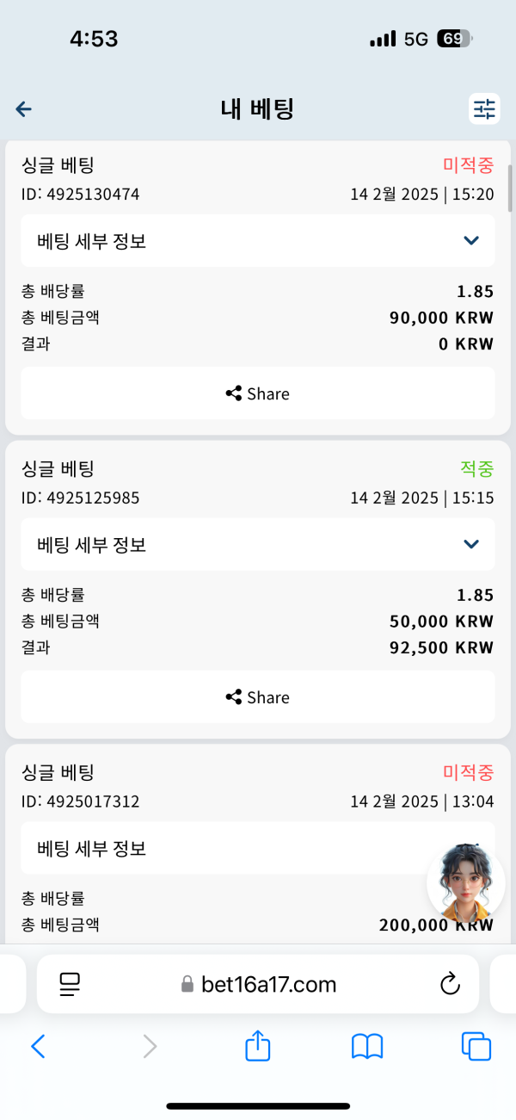Expand 베팅 세부 정보 on bet 4925130474

256,240
